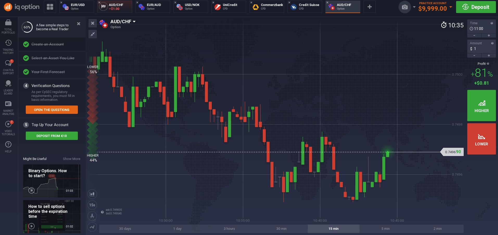This screenshot has height=235, width=498.
Task: Expand the AUD/CHF asset dropdown
Action: point(134,22)
